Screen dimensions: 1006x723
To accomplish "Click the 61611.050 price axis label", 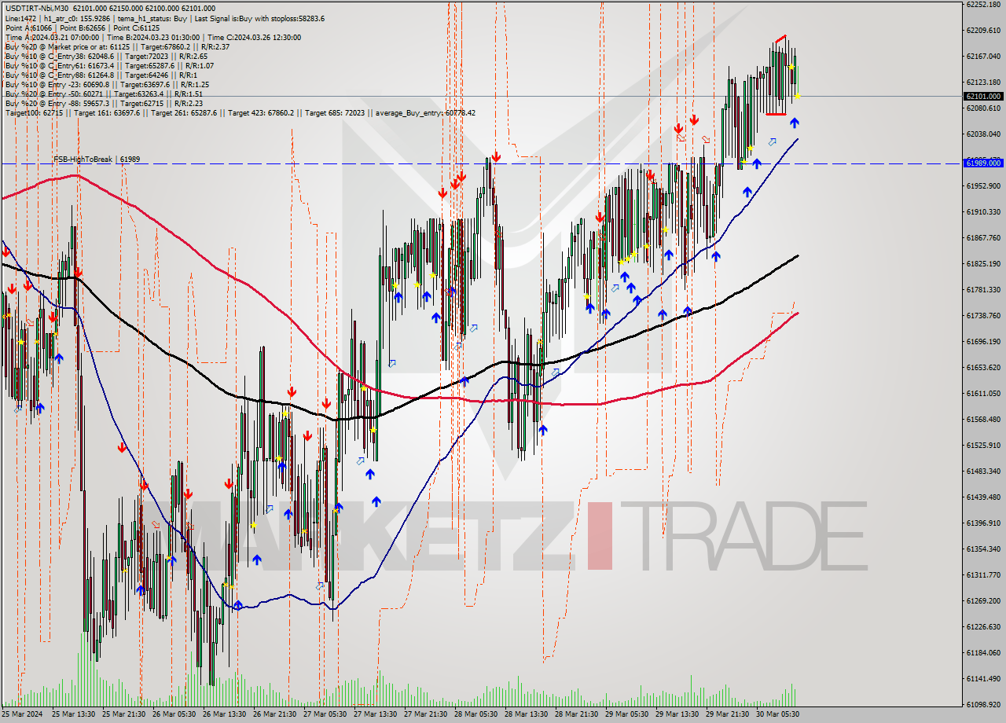I will tap(983, 393).
